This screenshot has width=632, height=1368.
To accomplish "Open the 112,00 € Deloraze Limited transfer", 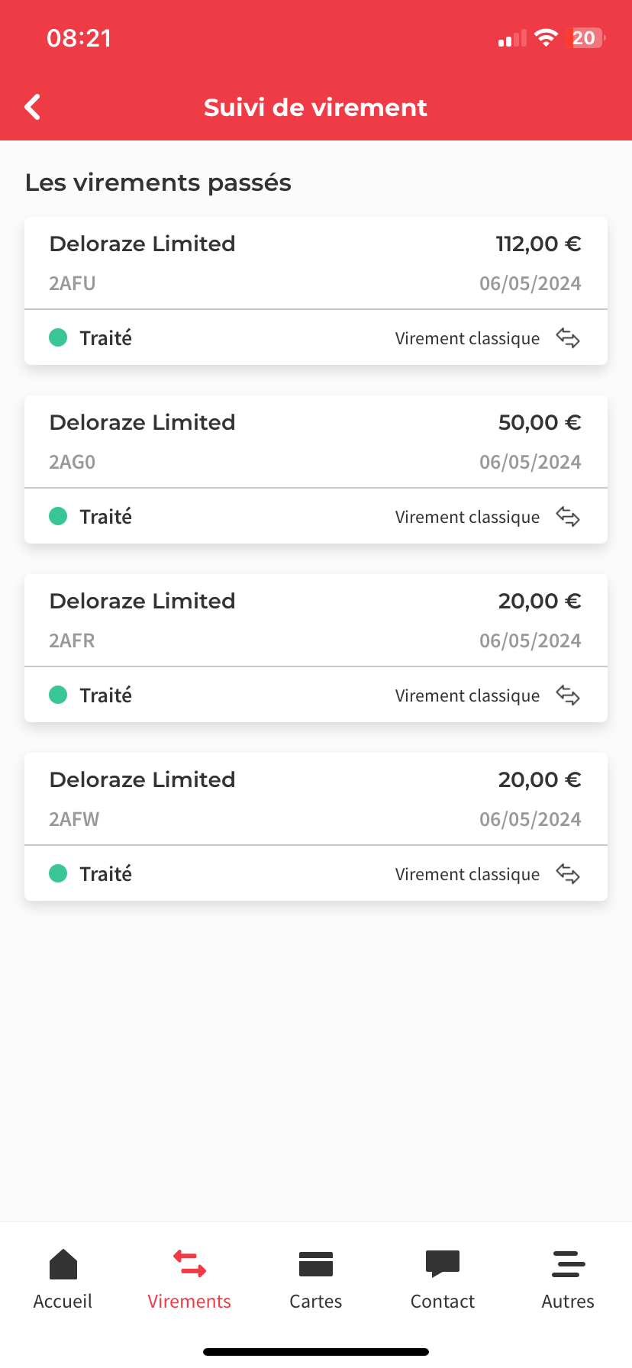I will pyautogui.click(x=316, y=263).
